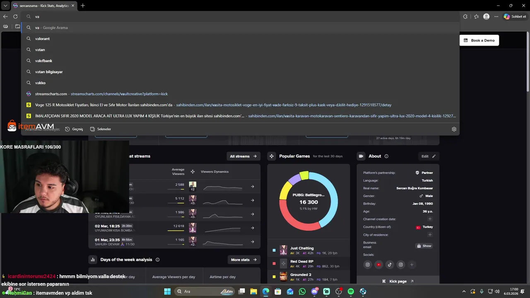Open the stream with 5 112 average viewers
This screenshot has width=530, height=298.
coord(252,200)
